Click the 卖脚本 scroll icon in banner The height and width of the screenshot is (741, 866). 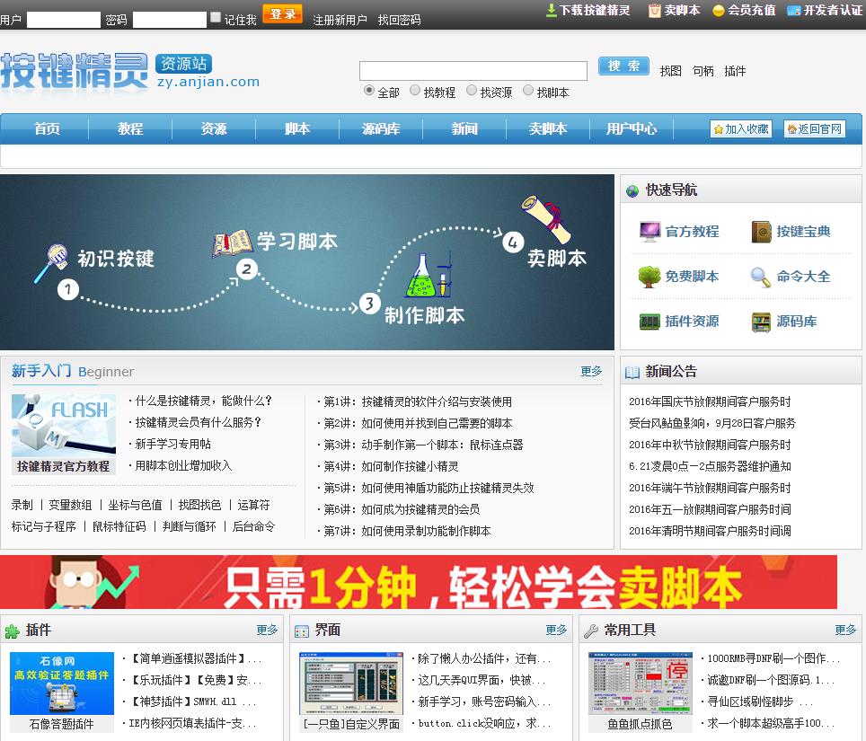point(546,218)
